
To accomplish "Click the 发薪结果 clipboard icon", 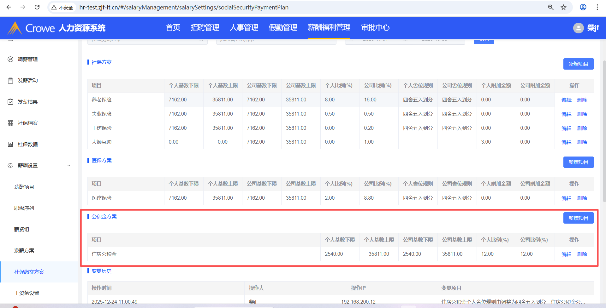I will pyautogui.click(x=10, y=102).
